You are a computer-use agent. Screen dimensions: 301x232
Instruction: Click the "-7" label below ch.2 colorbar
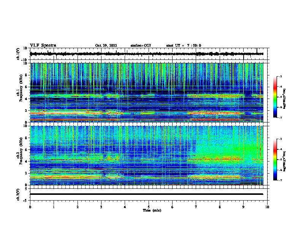point(280,180)
